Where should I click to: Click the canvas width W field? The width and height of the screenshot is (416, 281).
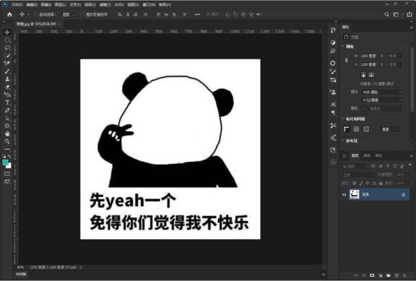368,56
